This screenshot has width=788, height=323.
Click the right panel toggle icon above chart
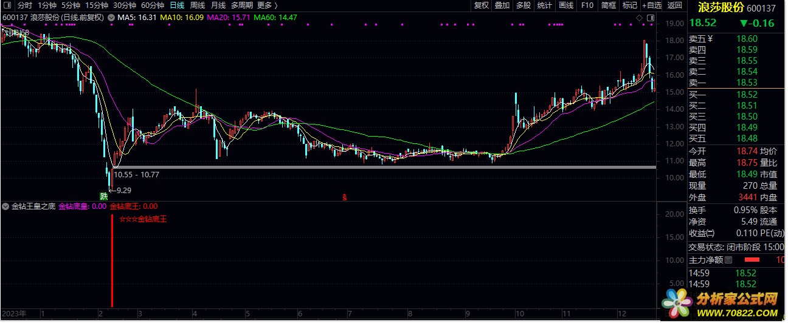[650, 18]
